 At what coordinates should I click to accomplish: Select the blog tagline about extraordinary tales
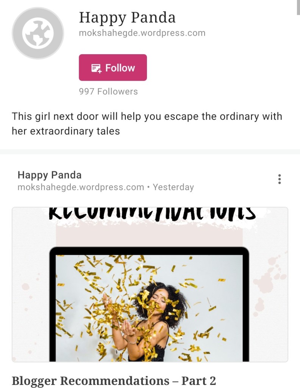147,124
